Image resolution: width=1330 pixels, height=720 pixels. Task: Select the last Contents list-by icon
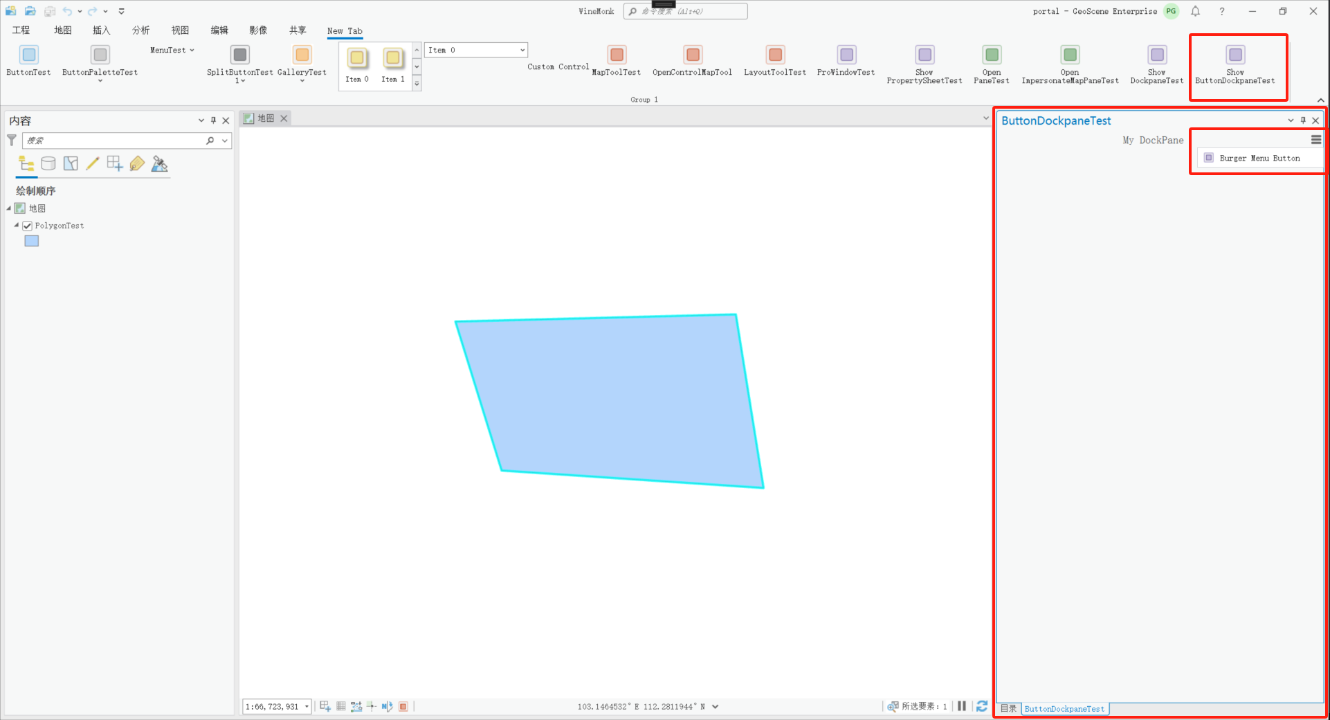pos(160,164)
